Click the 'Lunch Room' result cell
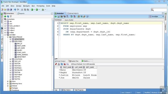Screen dimensions: 168x94 90,75
